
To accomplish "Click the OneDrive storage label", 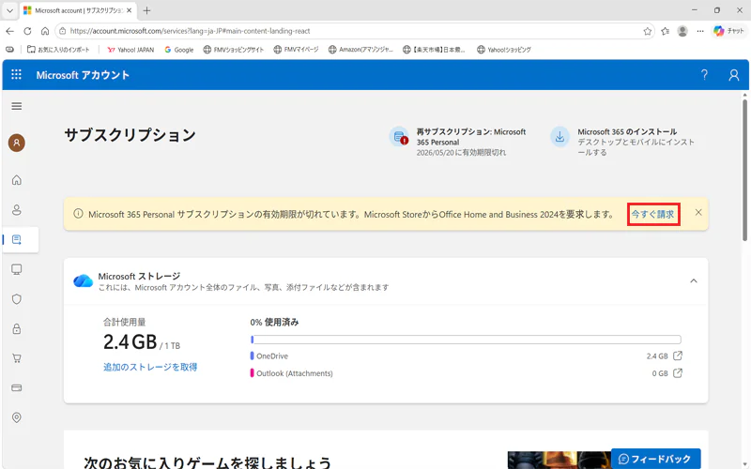I will click(272, 356).
